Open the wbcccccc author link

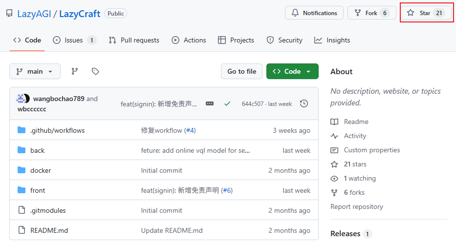32,109
